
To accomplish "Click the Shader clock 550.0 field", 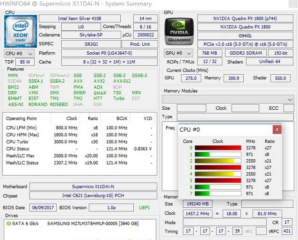I will [280, 78].
